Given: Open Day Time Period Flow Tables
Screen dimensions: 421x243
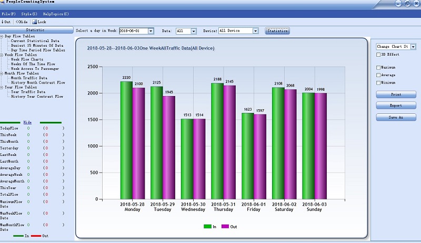Looking at the screenshot, I should click(x=38, y=50).
